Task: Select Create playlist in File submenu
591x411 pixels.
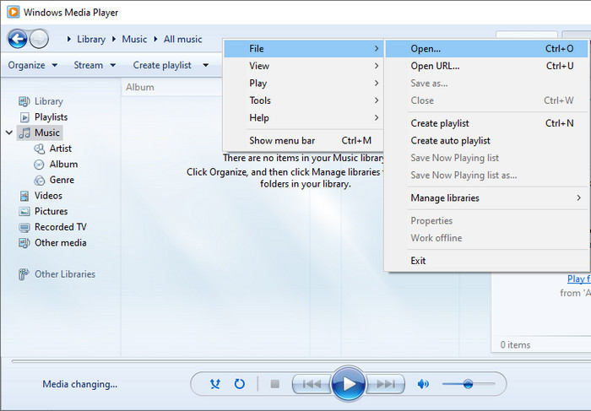Action: coord(486,123)
